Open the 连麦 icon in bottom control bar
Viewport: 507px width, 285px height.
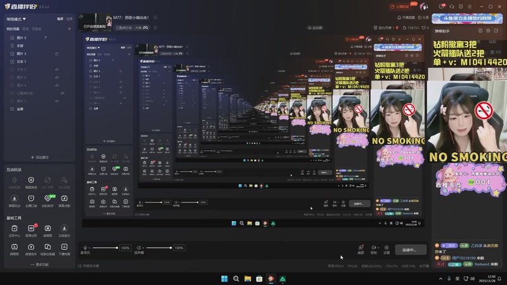click(x=361, y=248)
